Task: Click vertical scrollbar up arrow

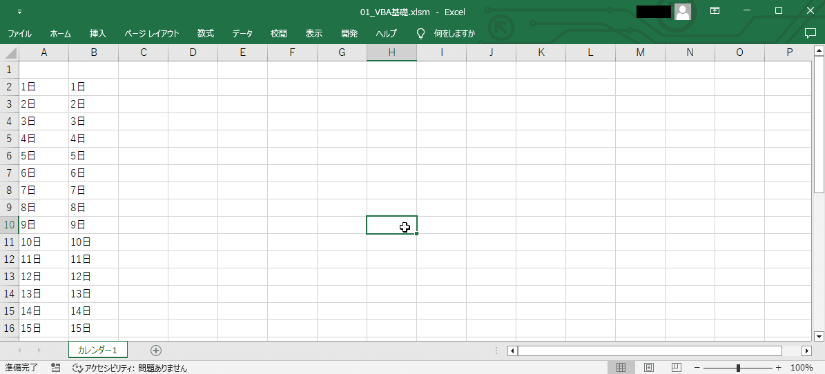Action: (818, 51)
